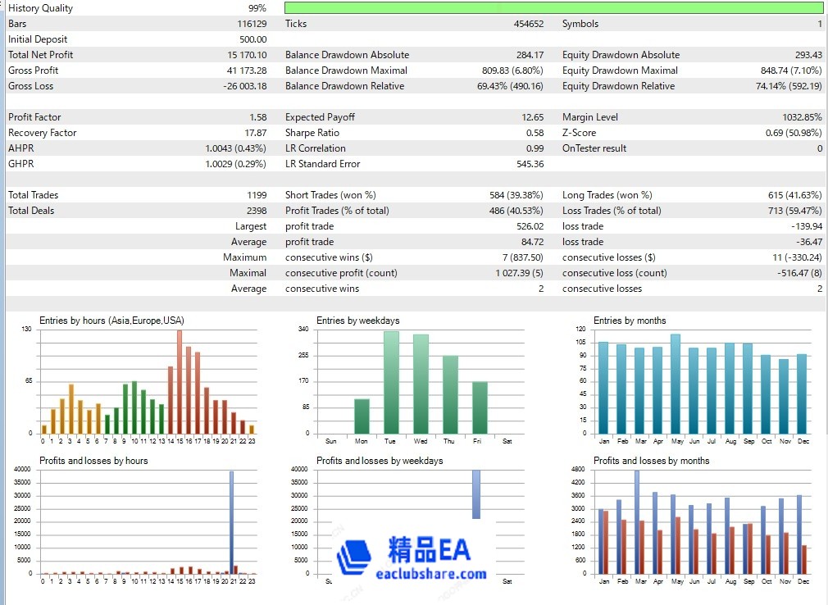Click Profits and losses by months title

click(x=651, y=461)
